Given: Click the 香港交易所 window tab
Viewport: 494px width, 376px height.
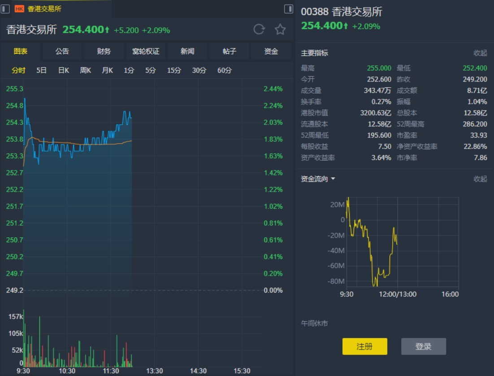Looking at the screenshot, I should click(x=44, y=9).
